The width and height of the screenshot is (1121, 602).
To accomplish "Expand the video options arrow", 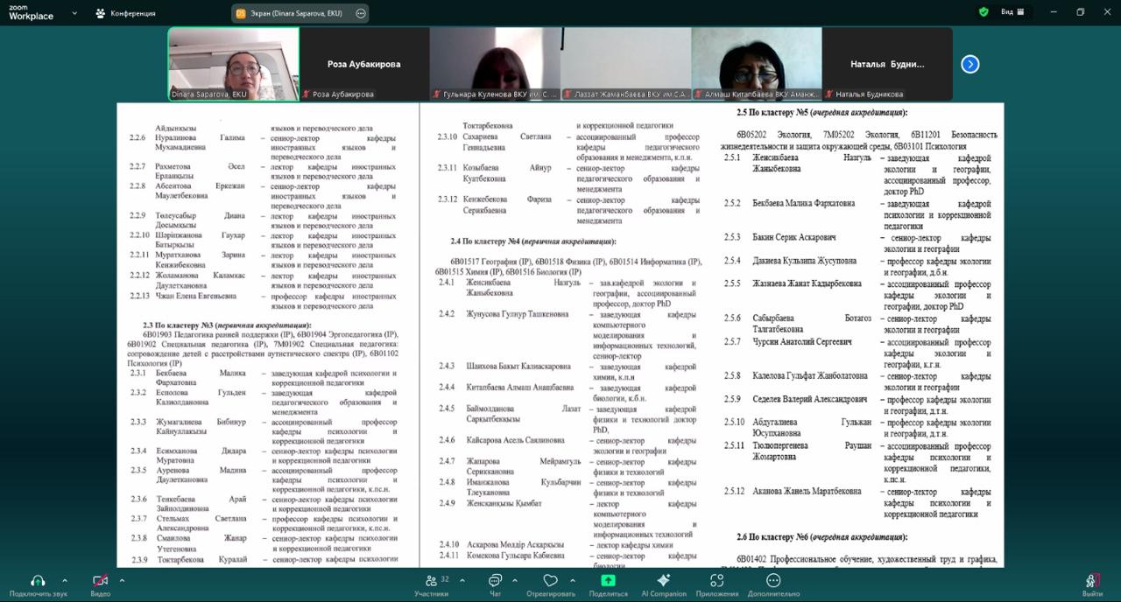I will 122,580.
